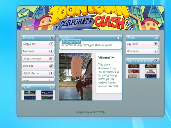The height and width of the screenshot is (128, 171).
Task: Click the chip & a single prester header icon
Action: click(156, 61)
